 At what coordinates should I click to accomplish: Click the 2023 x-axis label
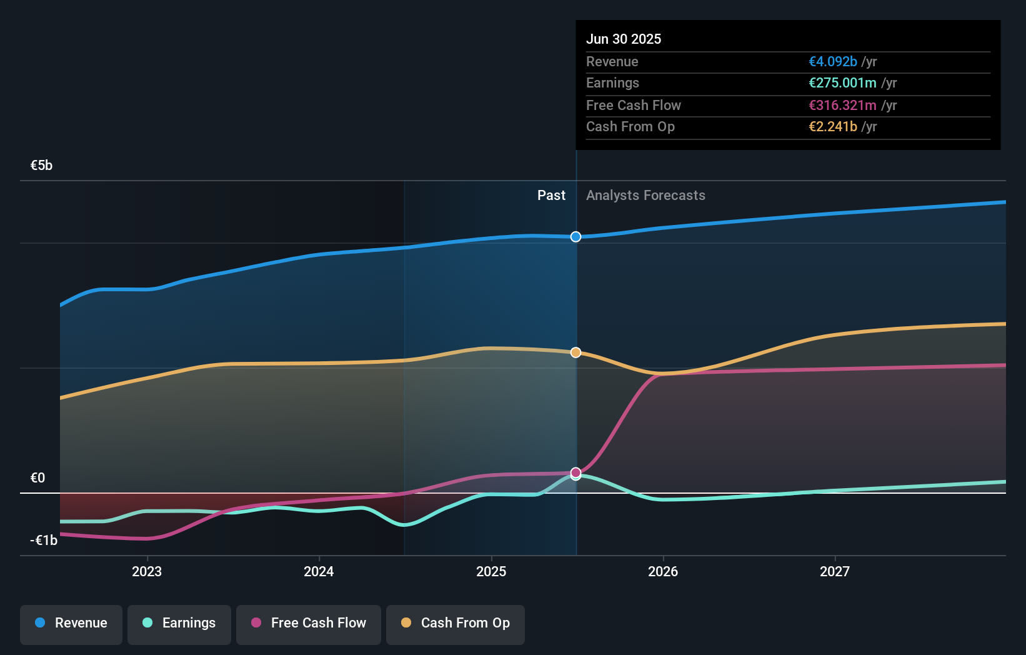coord(147,571)
